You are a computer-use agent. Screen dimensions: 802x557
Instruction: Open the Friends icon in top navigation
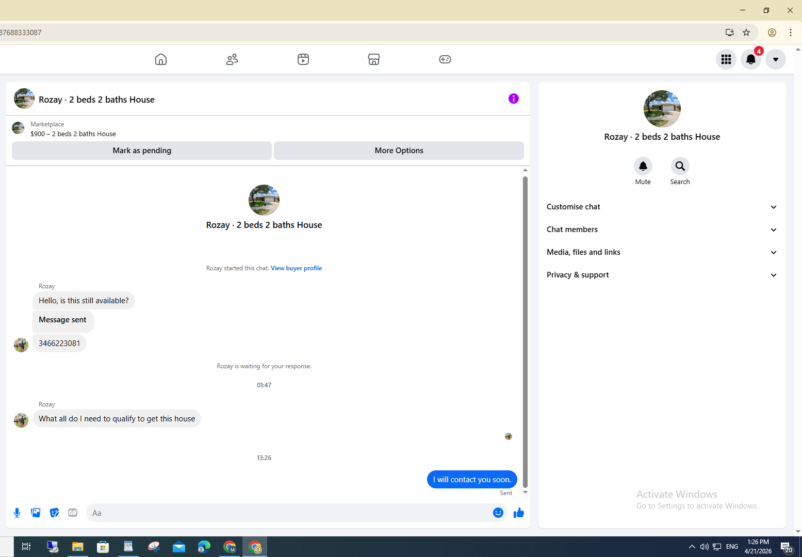tap(232, 59)
